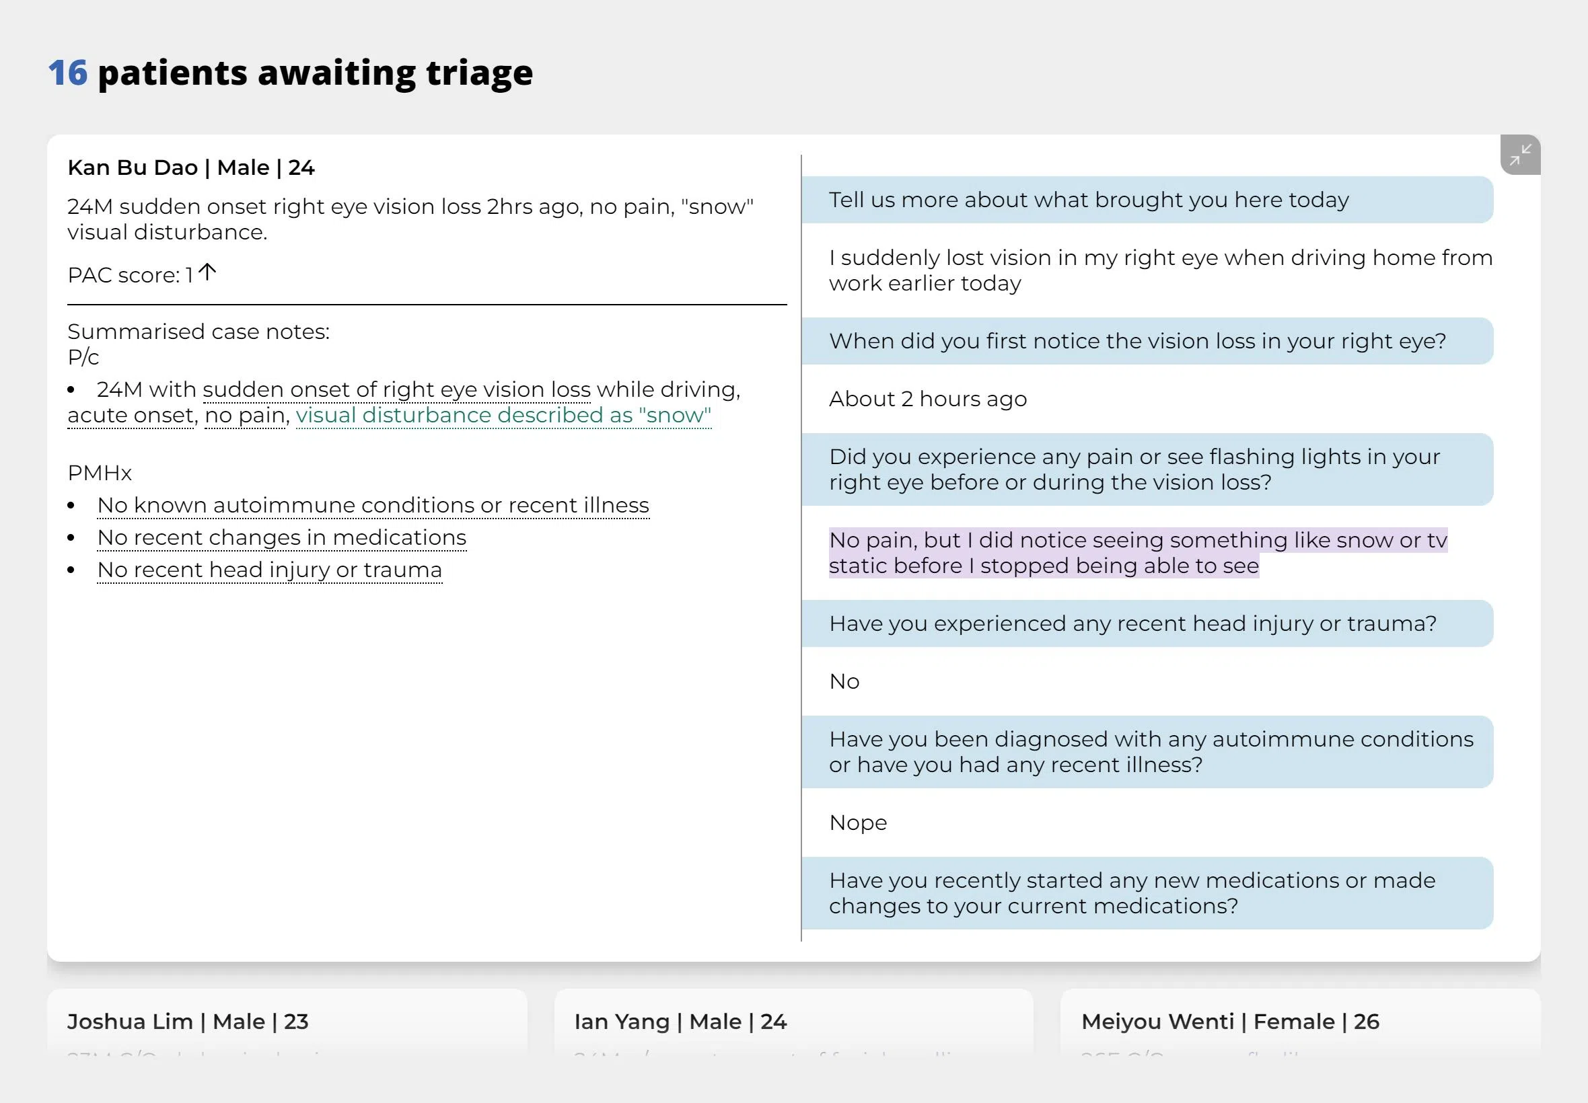
Task: Click the underlined 'no pain' note
Action: click(246, 416)
